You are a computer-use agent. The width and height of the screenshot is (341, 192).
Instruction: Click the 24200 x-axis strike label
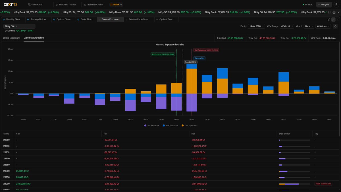(x=192, y=119)
